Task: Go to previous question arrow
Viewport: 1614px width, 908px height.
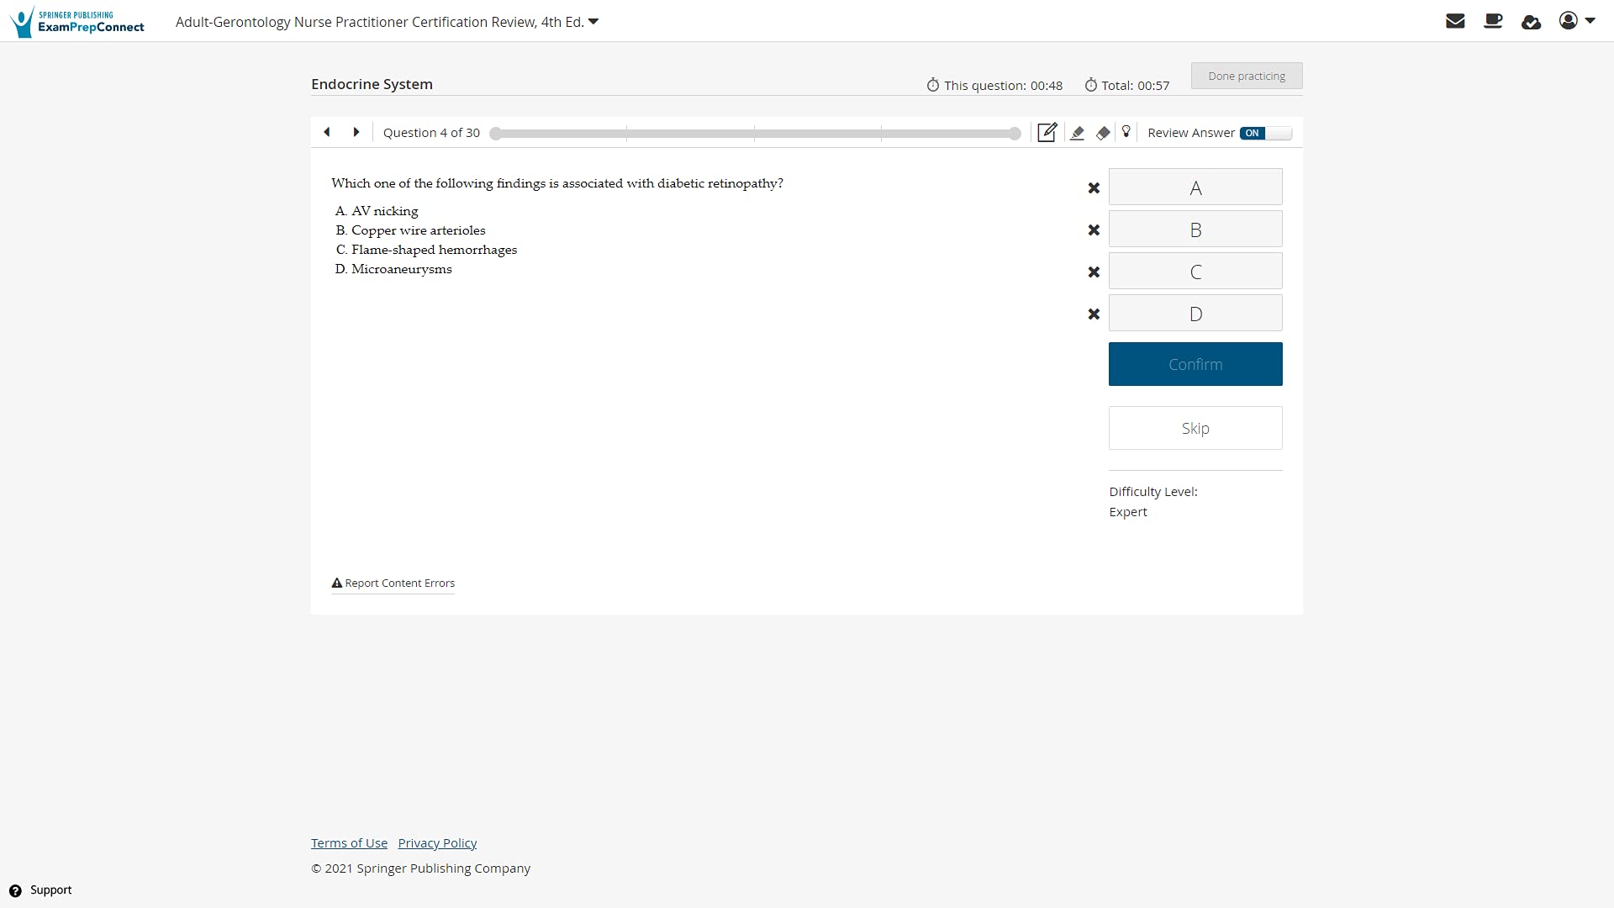Action: (327, 132)
